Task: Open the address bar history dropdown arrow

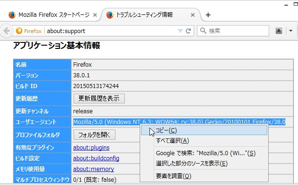Action: point(180,31)
